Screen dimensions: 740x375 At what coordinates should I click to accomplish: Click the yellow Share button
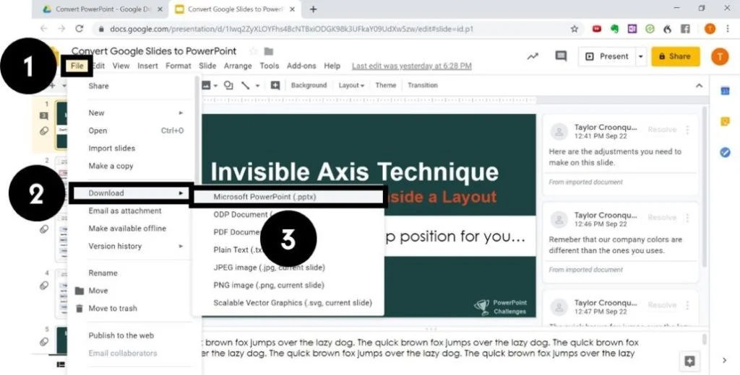676,56
